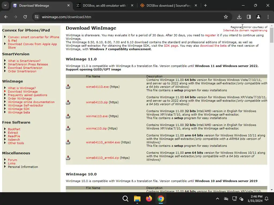
Task: Close the Download WinImage tab
Action: (x=68, y=5)
